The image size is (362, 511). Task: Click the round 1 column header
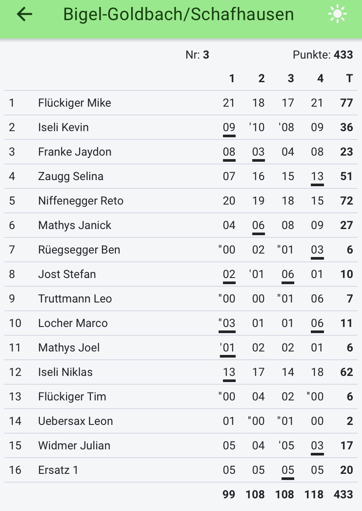(232, 78)
